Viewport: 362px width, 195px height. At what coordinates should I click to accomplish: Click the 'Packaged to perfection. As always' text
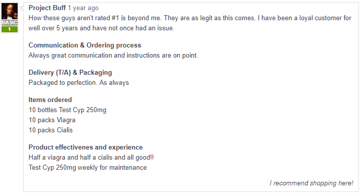tap(79, 83)
